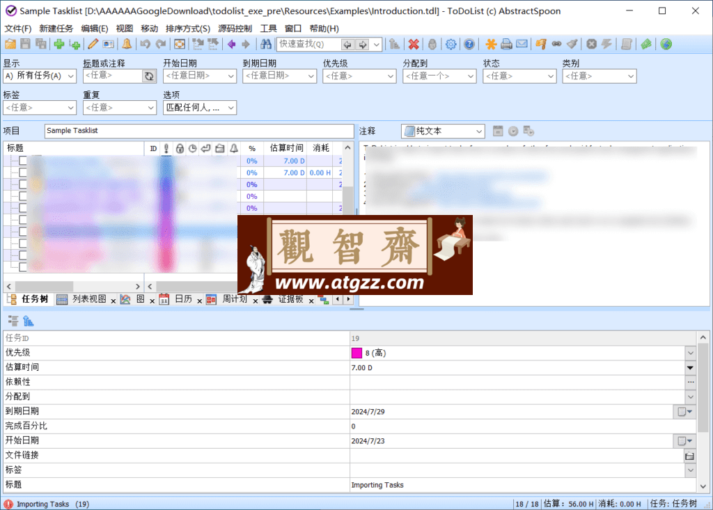This screenshot has height=510, width=713.
Task: Click the save tasklist floppy icon
Action: click(26, 44)
